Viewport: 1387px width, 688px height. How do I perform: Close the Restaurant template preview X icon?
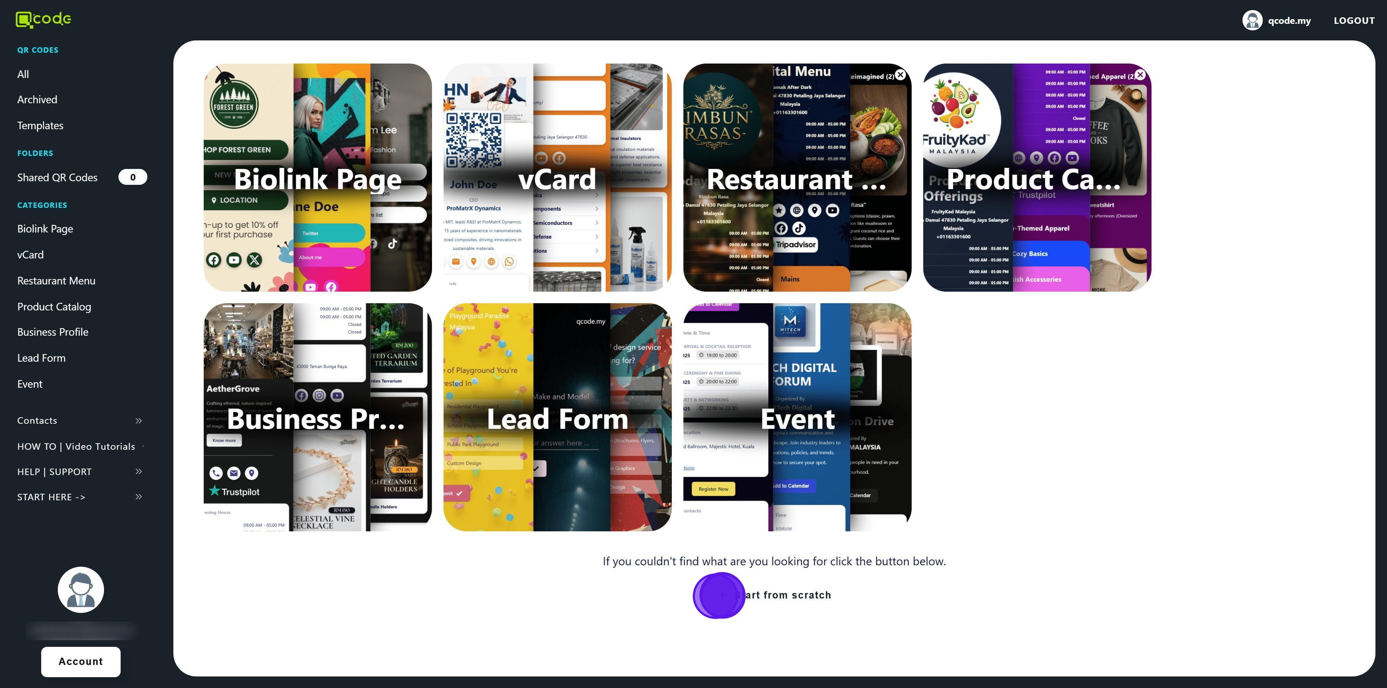(900, 75)
